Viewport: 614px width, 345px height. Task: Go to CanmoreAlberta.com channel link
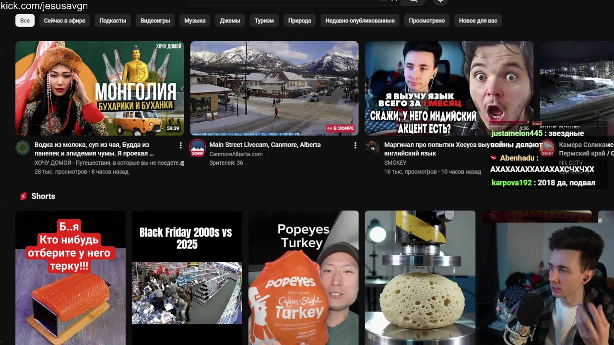click(236, 154)
